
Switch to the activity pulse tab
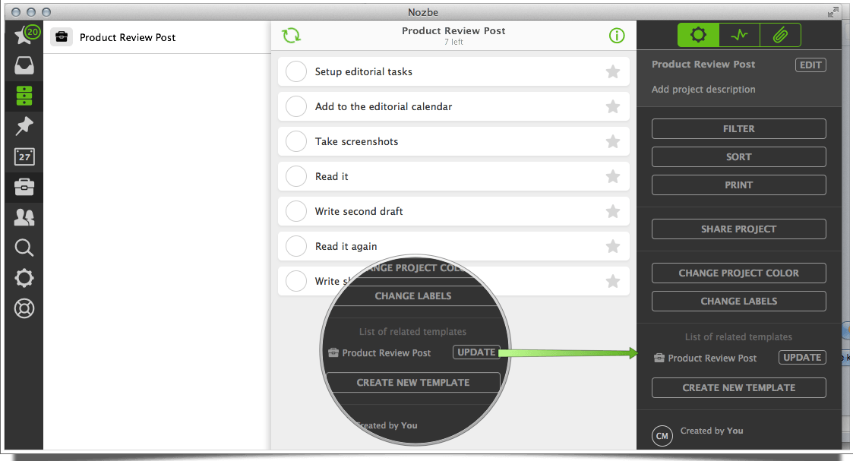point(739,35)
